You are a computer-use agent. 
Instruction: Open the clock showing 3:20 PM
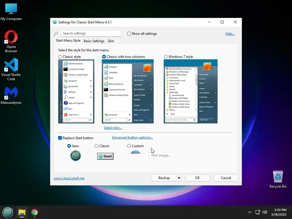click(279, 212)
